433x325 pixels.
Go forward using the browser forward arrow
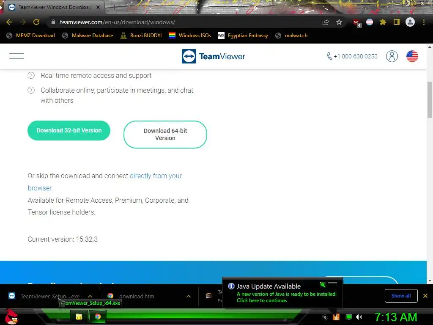[23, 22]
